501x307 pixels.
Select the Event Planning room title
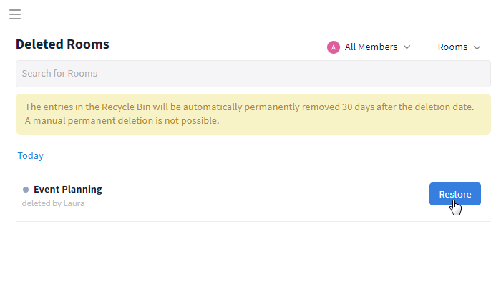point(68,189)
